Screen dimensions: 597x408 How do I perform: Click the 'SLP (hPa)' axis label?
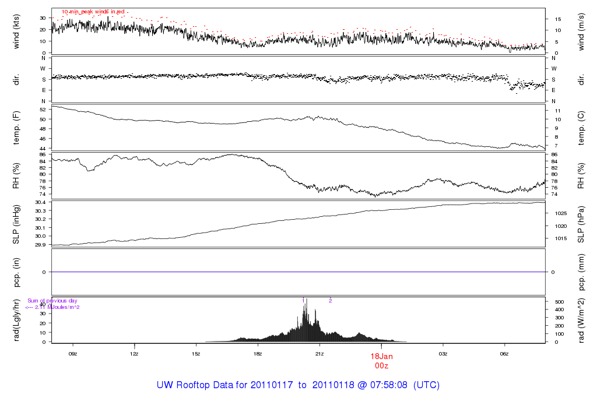[581, 224]
